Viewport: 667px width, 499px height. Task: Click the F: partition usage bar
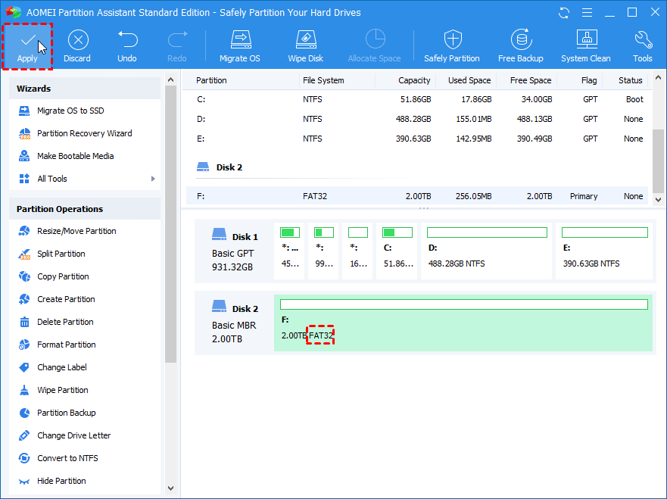[x=463, y=304]
